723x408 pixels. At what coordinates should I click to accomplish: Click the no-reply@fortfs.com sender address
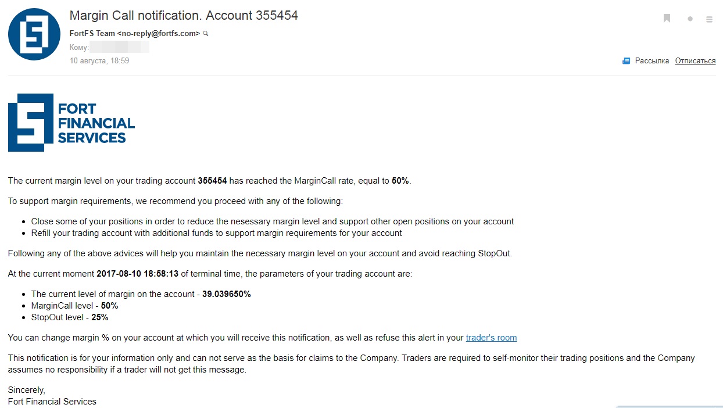click(x=158, y=34)
